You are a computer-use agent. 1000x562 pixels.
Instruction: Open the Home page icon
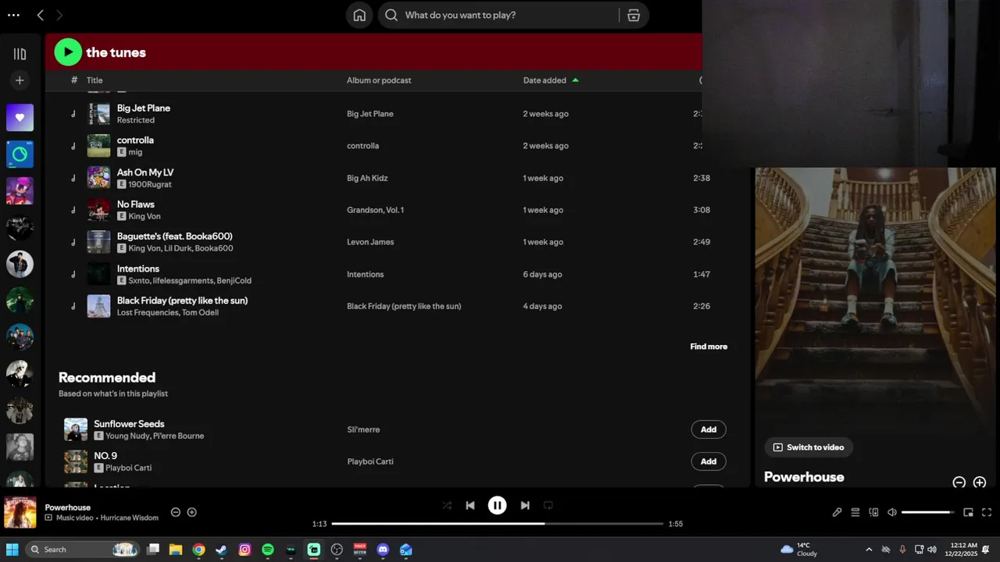pos(359,15)
